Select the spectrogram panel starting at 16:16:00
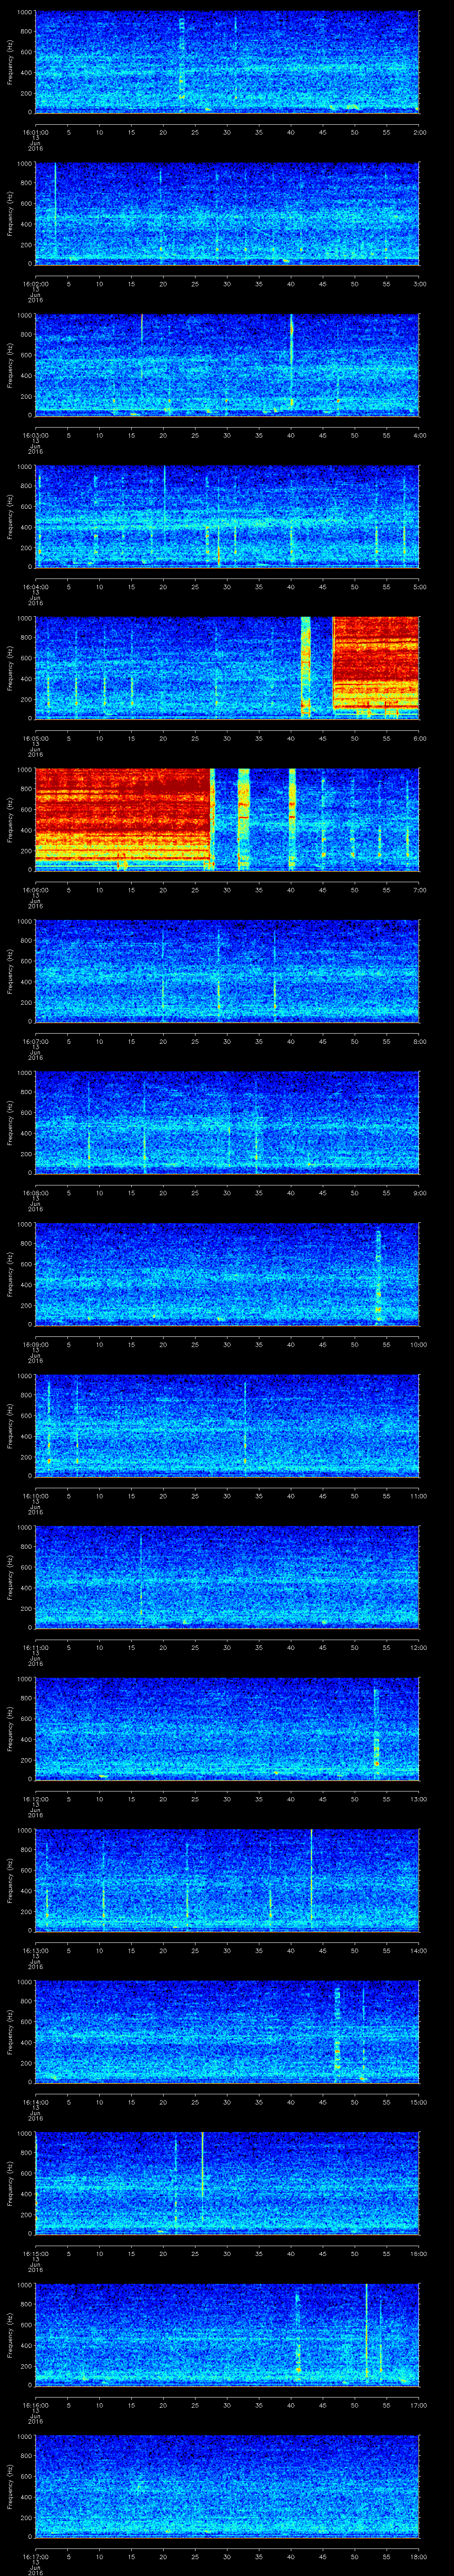Viewport: 454px width, 2576px height. pyautogui.click(x=227, y=2334)
